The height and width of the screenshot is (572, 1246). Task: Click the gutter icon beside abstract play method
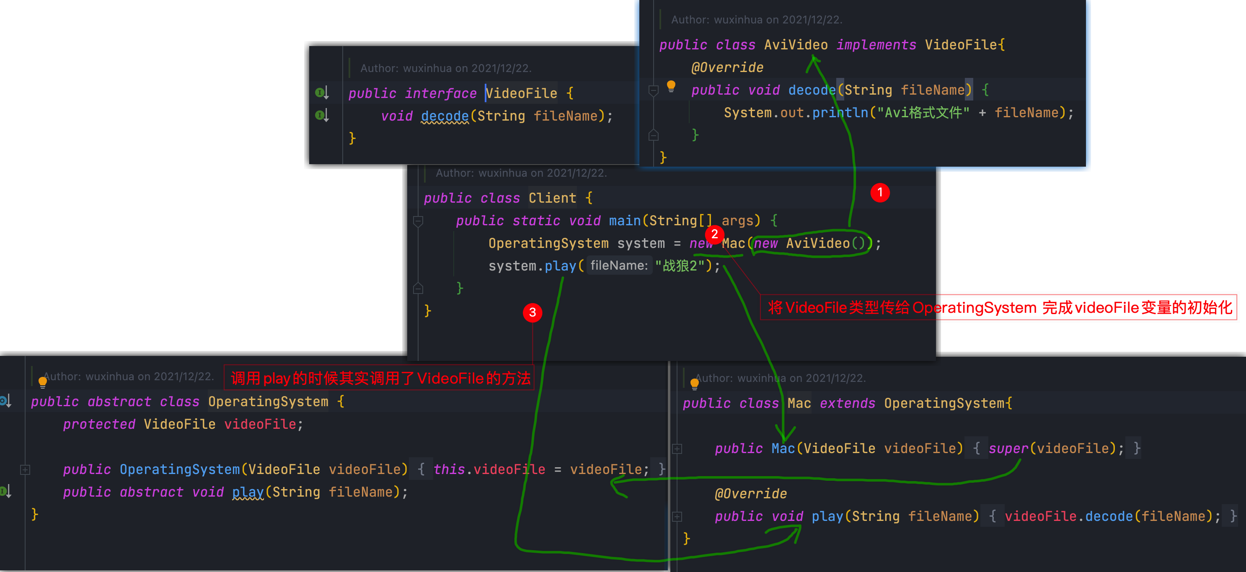5,491
